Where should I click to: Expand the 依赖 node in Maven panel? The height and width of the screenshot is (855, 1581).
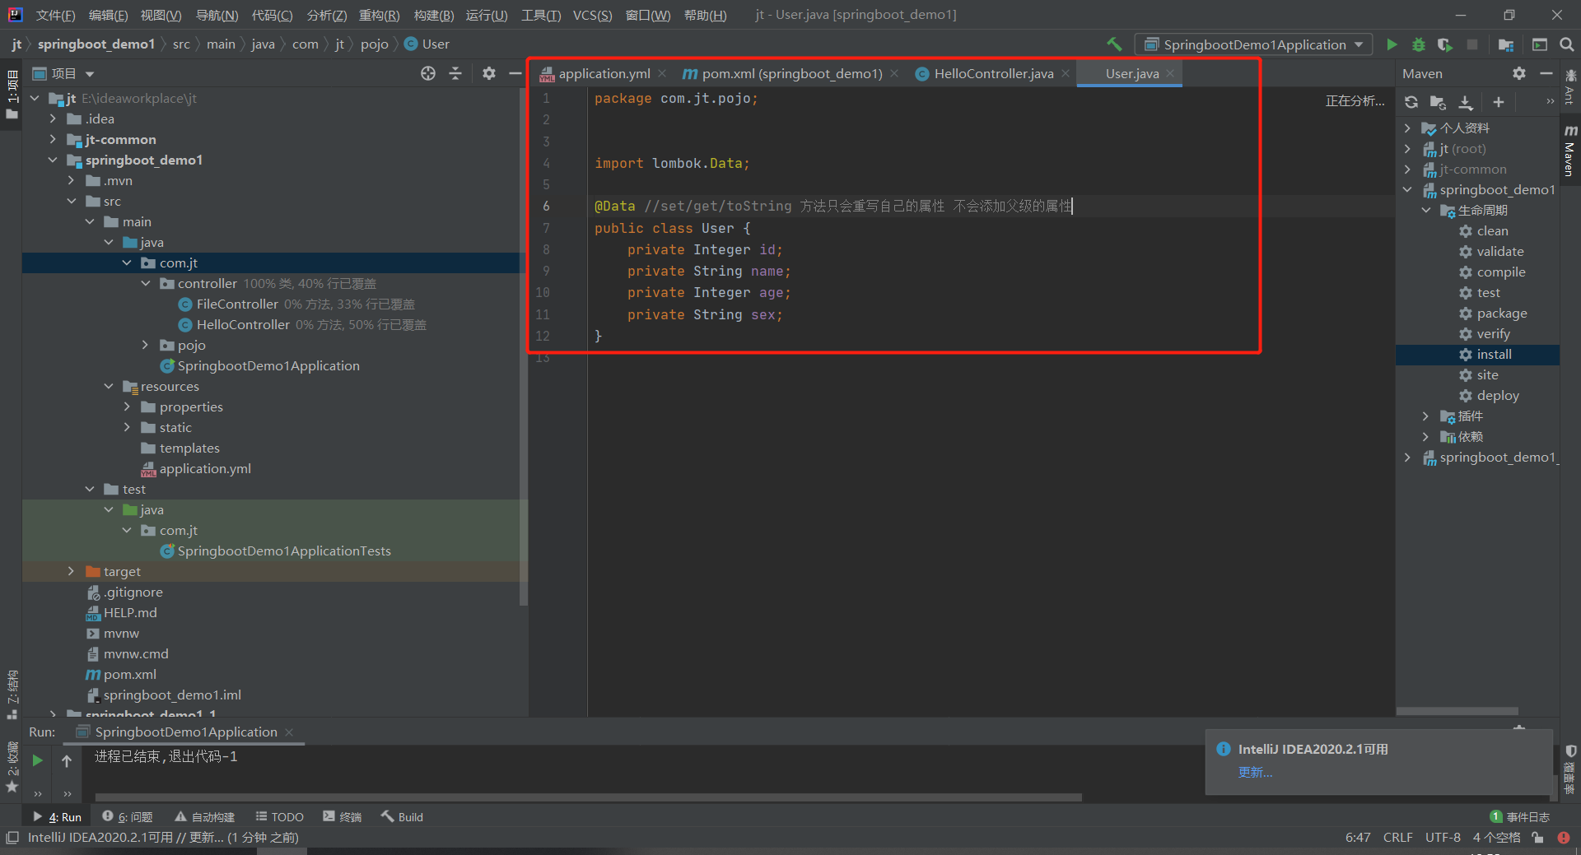pyautogui.click(x=1425, y=437)
